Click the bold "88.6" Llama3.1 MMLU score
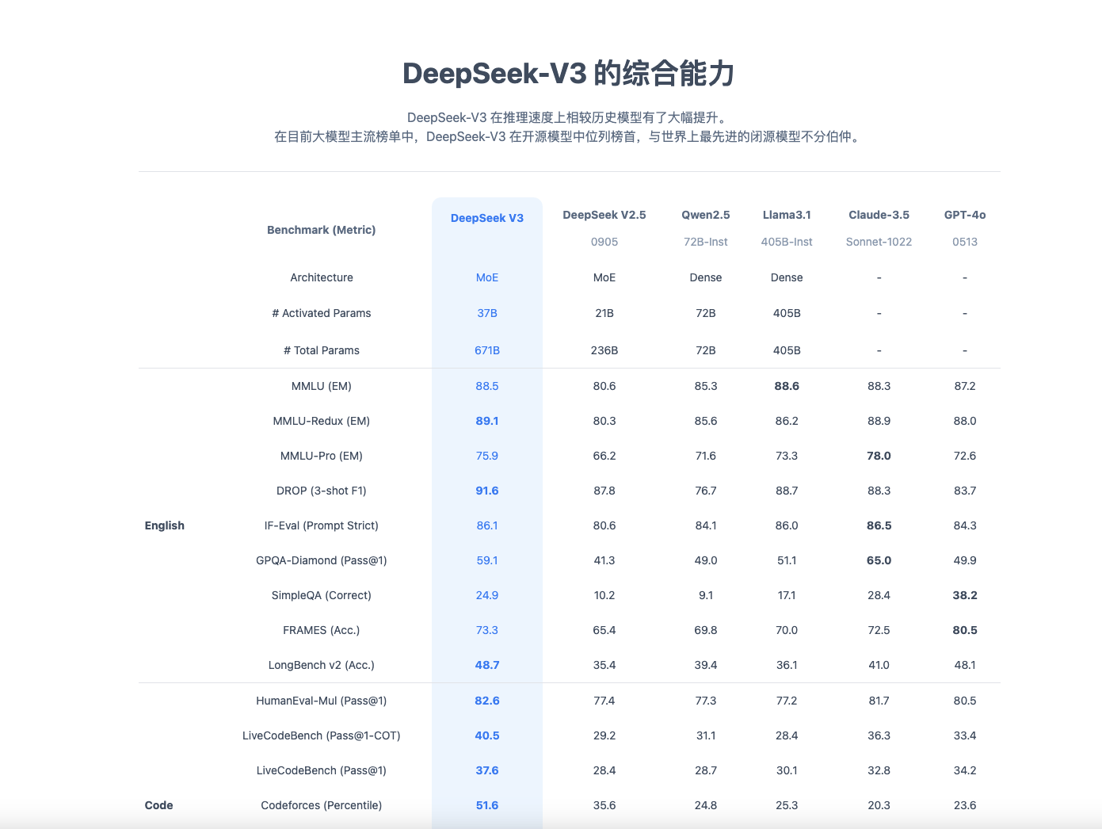The image size is (1102, 829). 787,386
